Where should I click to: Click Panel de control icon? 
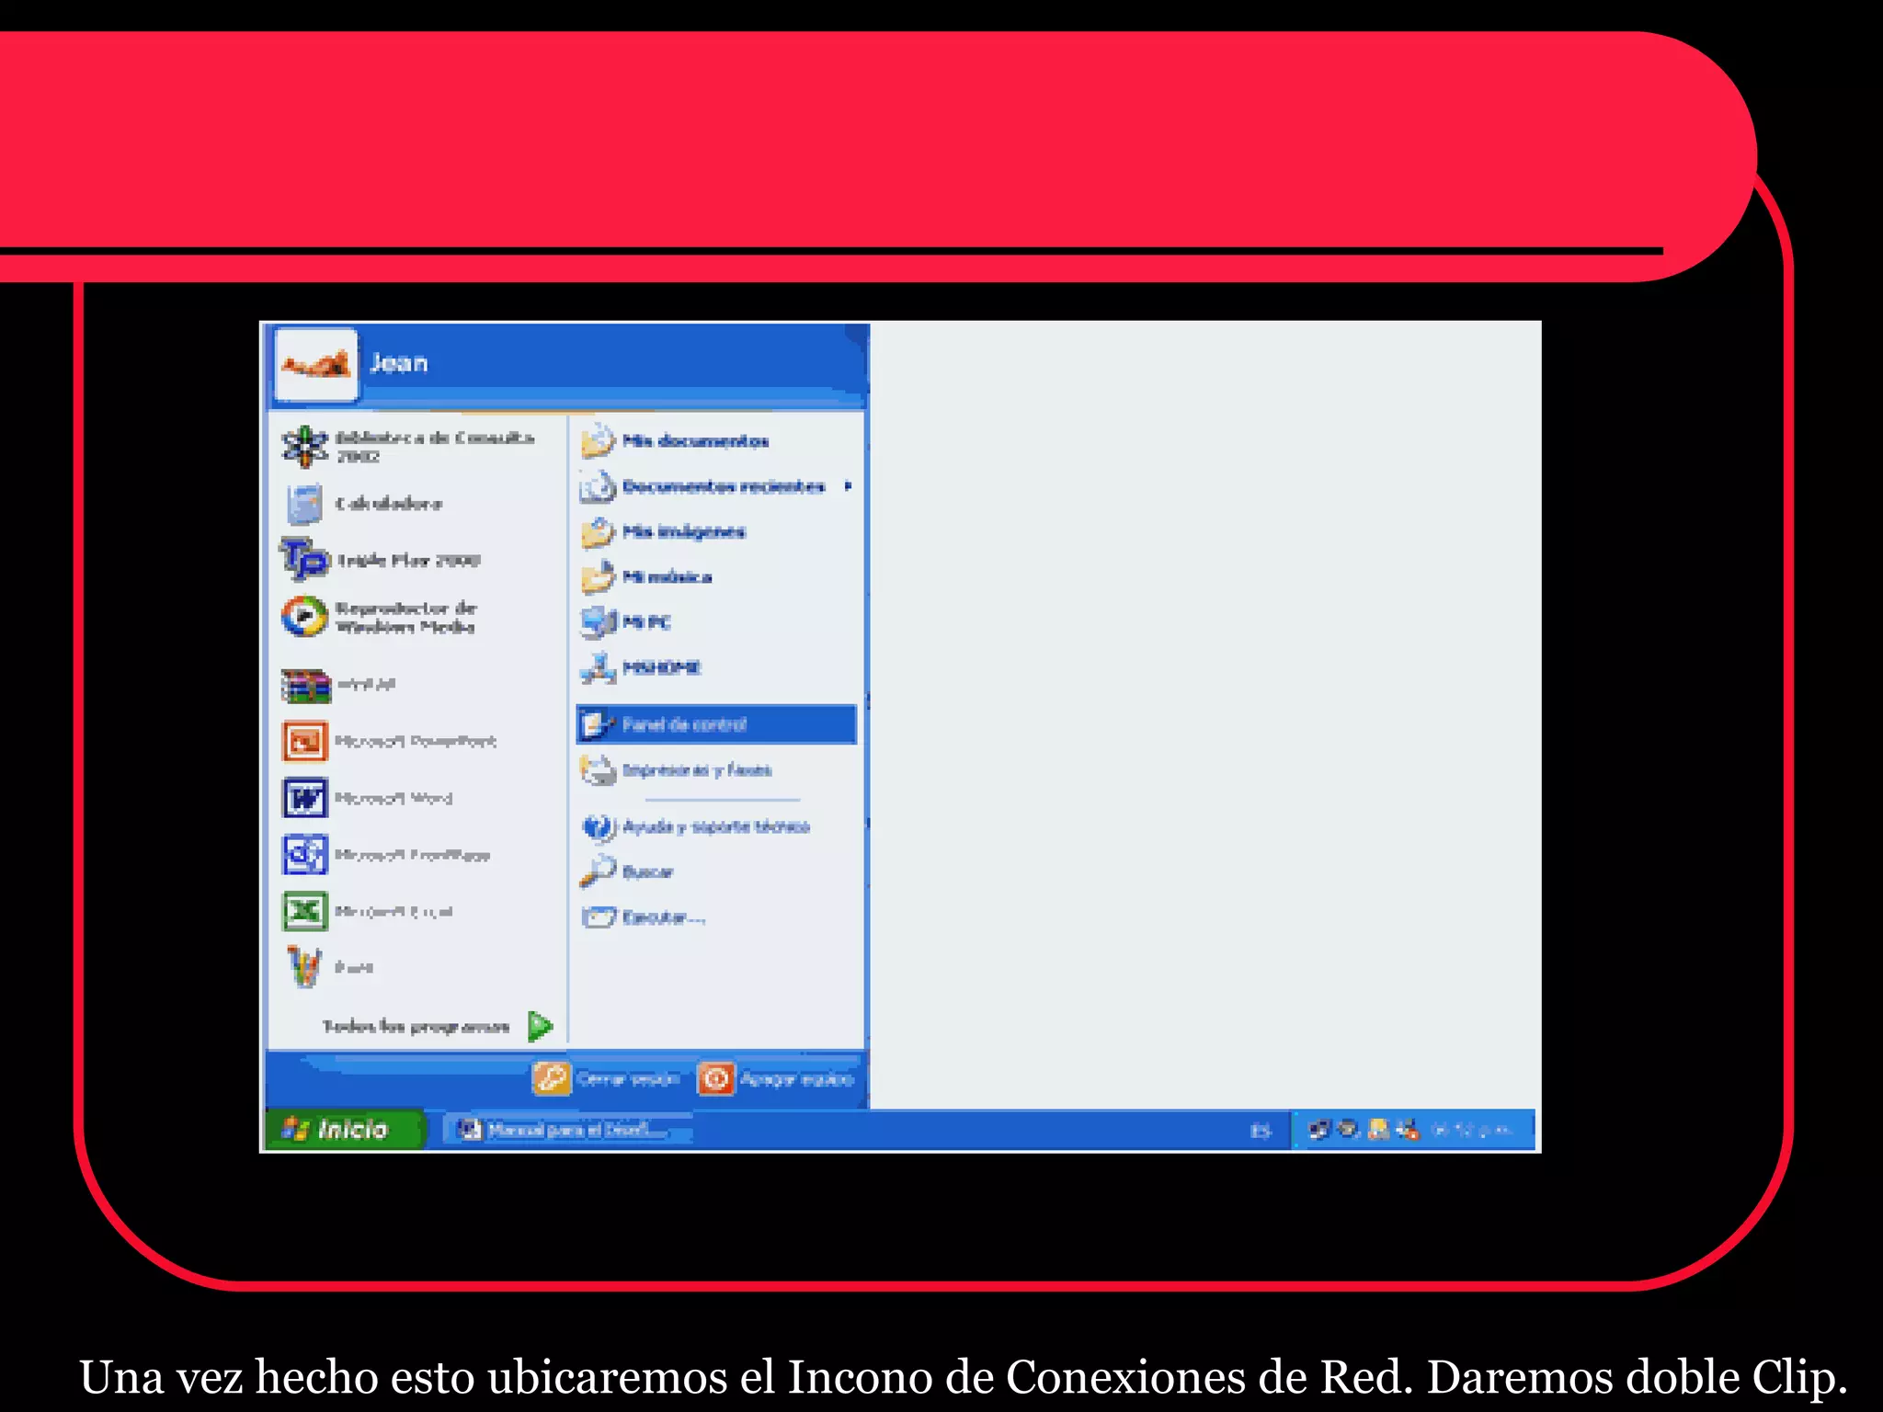point(598,724)
